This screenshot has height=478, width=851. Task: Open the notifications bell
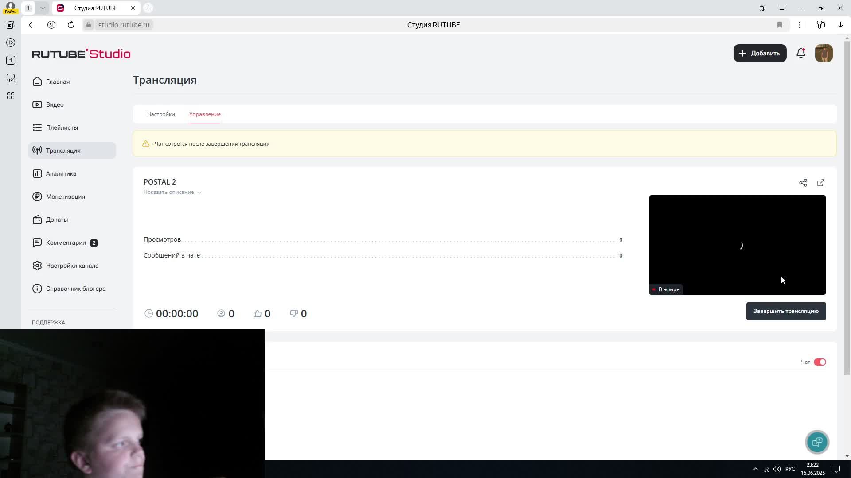coord(800,53)
